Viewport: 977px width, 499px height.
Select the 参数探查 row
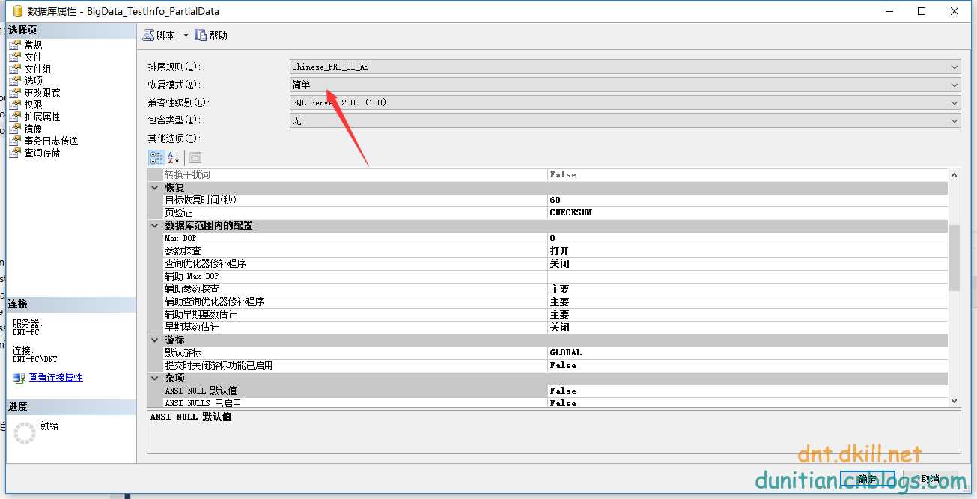(556, 251)
